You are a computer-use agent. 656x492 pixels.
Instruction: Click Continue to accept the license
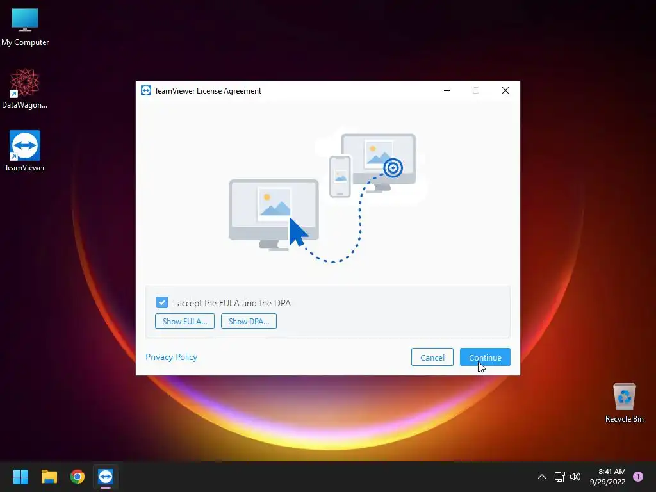tap(485, 357)
